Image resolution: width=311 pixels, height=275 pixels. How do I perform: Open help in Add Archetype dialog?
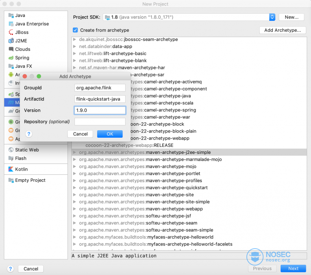29,134
